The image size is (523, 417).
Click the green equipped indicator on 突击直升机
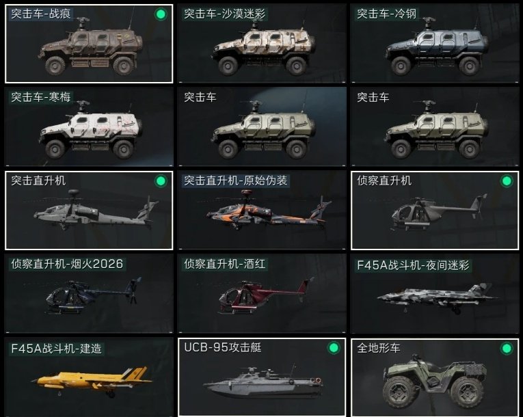[161, 181]
